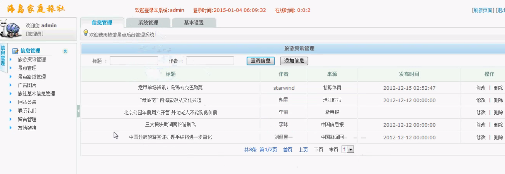Click the source cell 珠江时报
The image size is (505, 174).
pos(332,100)
